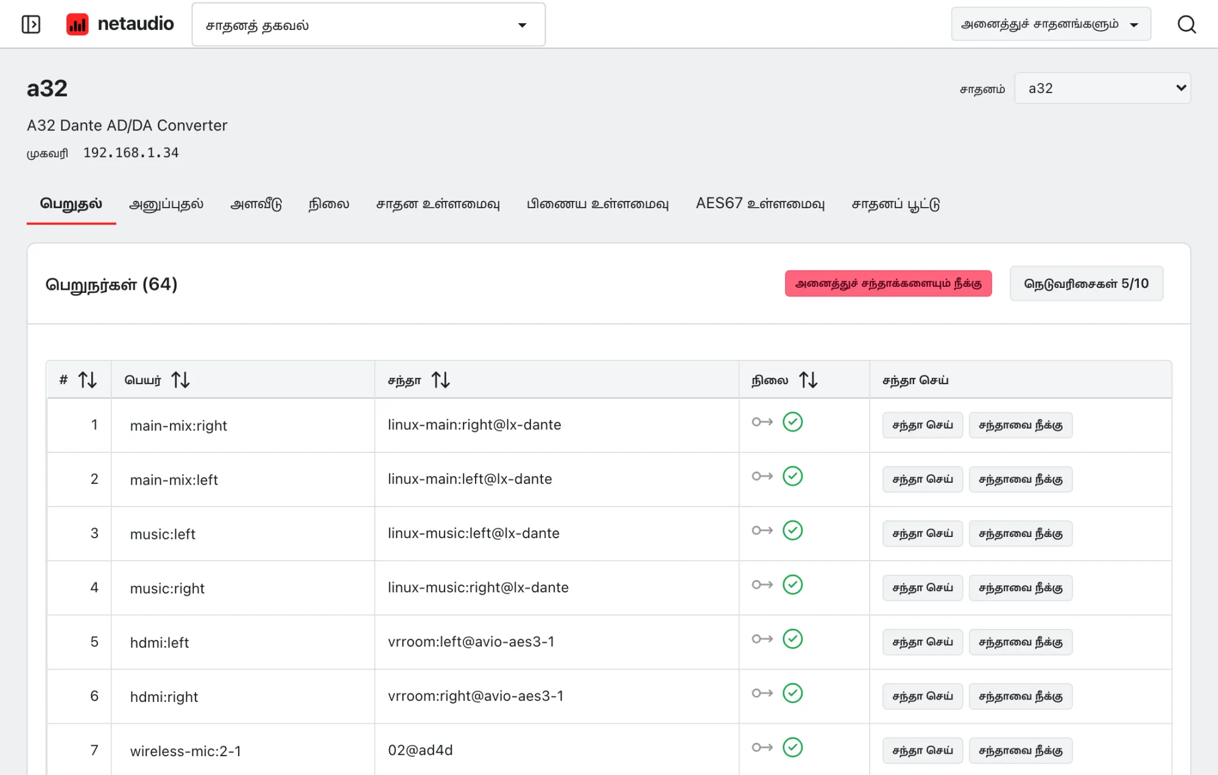Click சந்தாவை நீக்கு for main-mix:left
The height and width of the screenshot is (775, 1218).
point(1021,479)
